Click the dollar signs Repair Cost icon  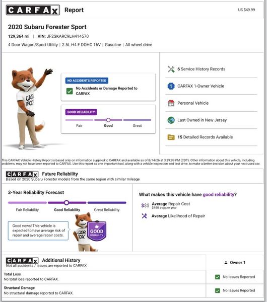145,205
